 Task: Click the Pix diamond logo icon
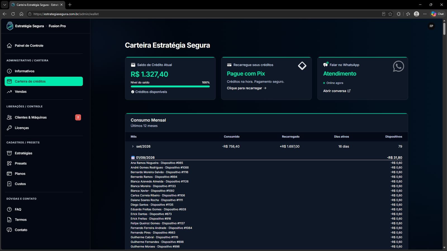[x=302, y=66]
